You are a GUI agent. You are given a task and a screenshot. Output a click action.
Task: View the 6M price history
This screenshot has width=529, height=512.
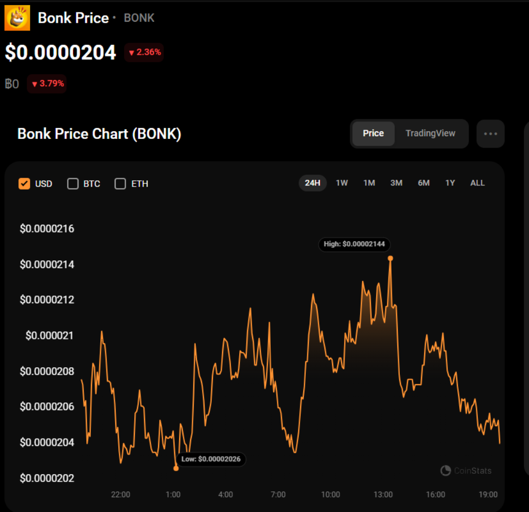click(424, 183)
